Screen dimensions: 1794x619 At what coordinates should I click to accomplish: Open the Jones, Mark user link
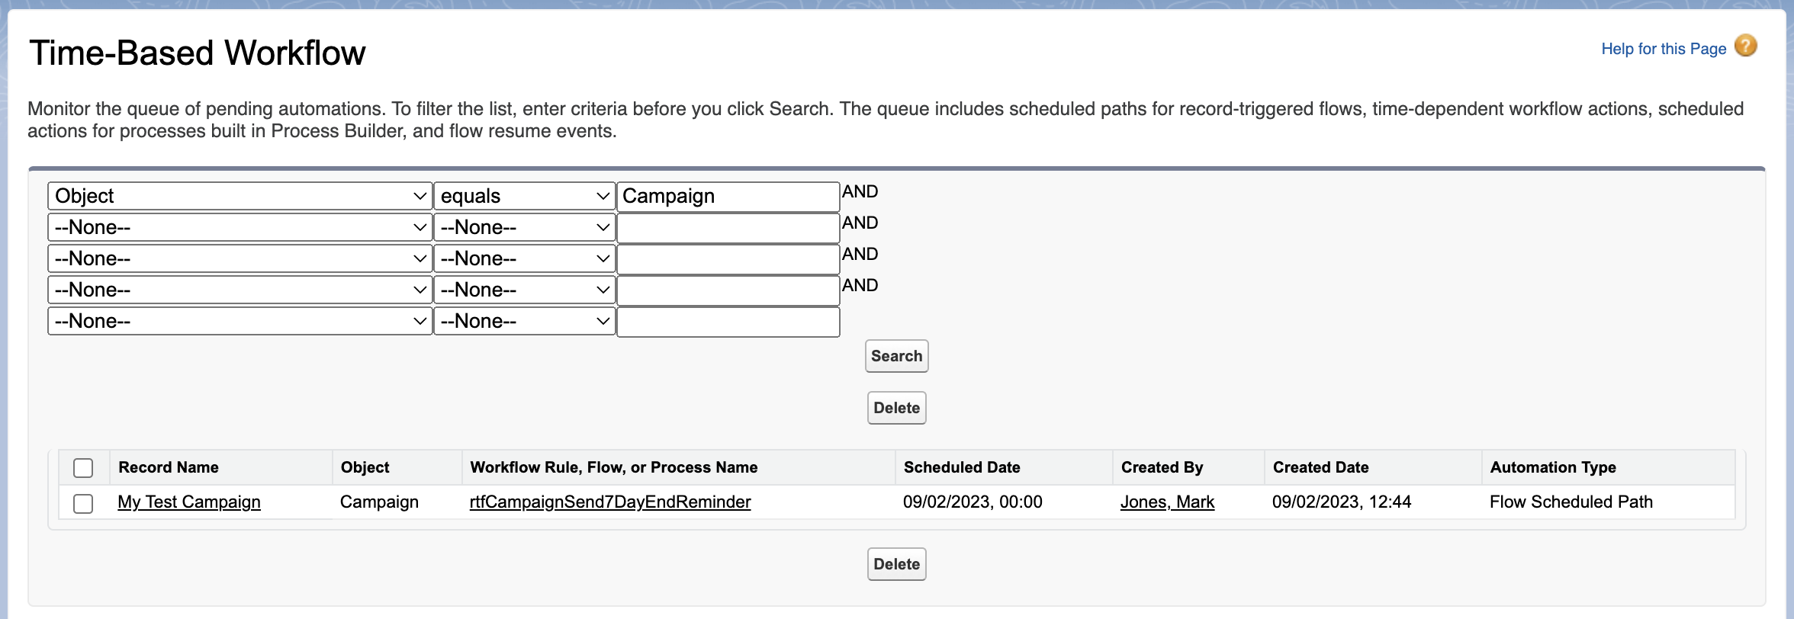tap(1167, 502)
